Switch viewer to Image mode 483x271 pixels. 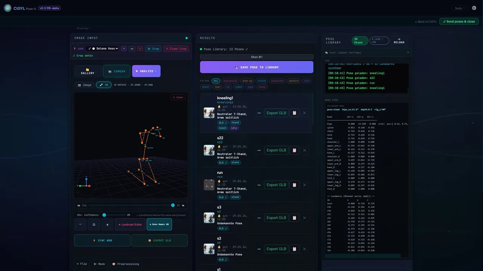pyautogui.click(x=85, y=85)
